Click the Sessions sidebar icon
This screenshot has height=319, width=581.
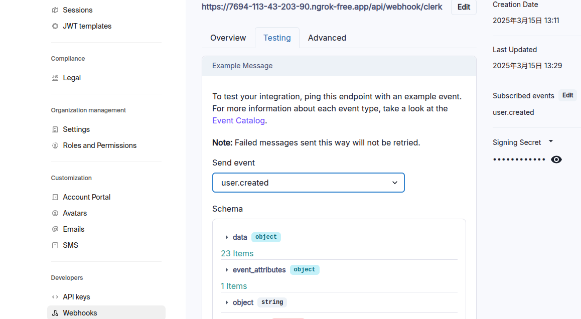[55, 10]
